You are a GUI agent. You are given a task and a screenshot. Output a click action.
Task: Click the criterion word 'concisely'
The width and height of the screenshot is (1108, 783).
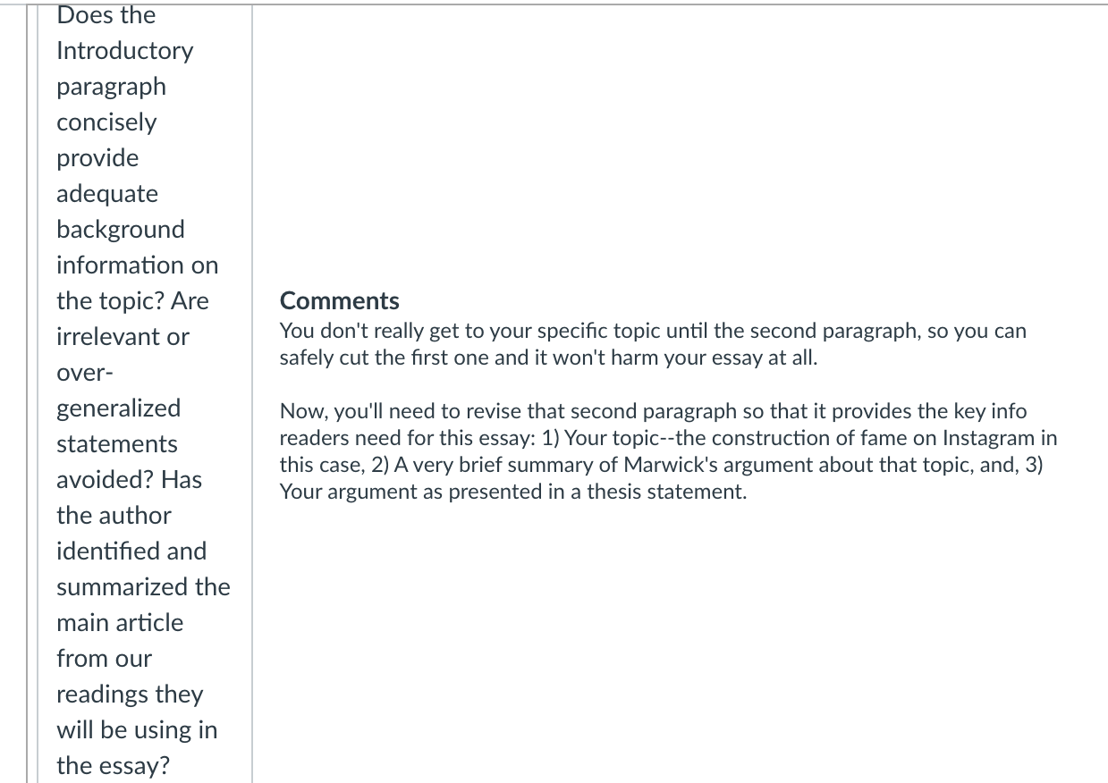pos(106,122)
